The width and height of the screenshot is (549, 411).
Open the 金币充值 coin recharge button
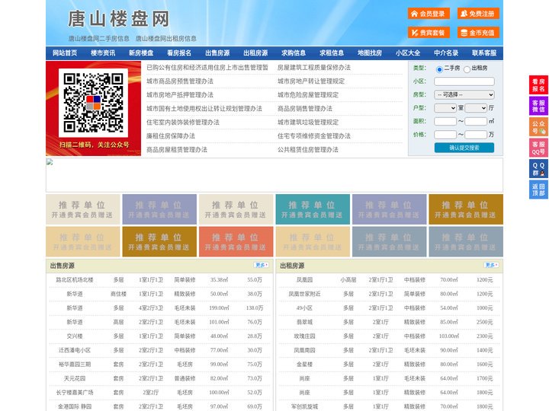[x=478, y=33]
